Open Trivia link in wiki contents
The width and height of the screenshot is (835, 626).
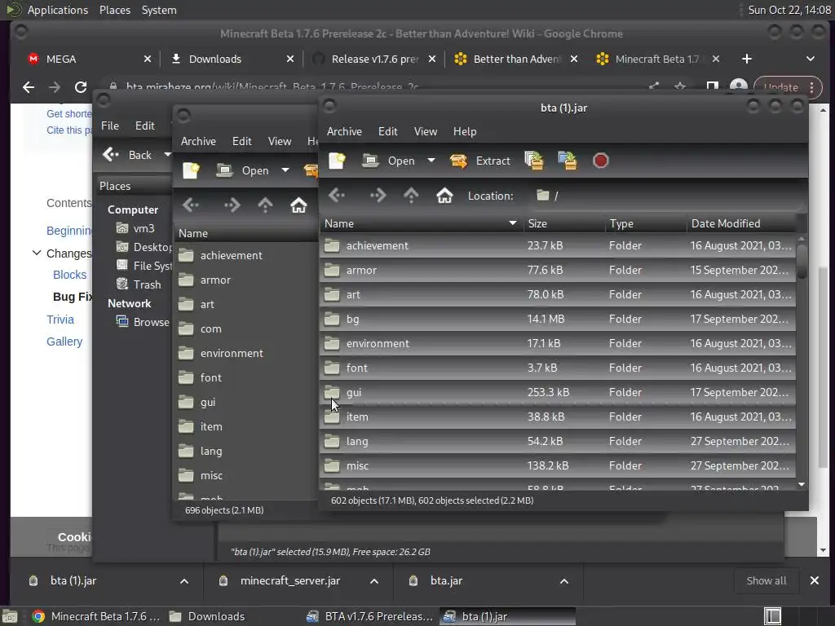coord(60,320)
